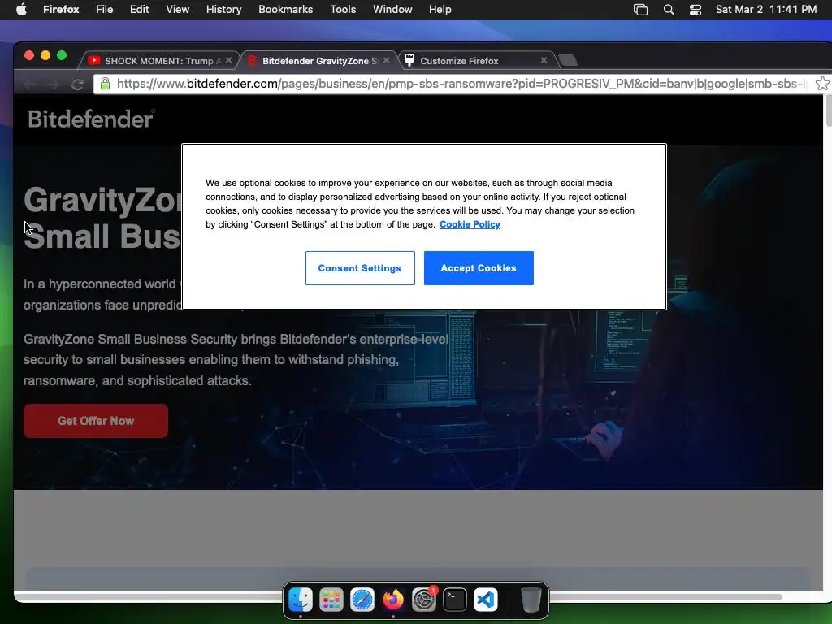Bookmark this page with the star icon

coord(822,84)
